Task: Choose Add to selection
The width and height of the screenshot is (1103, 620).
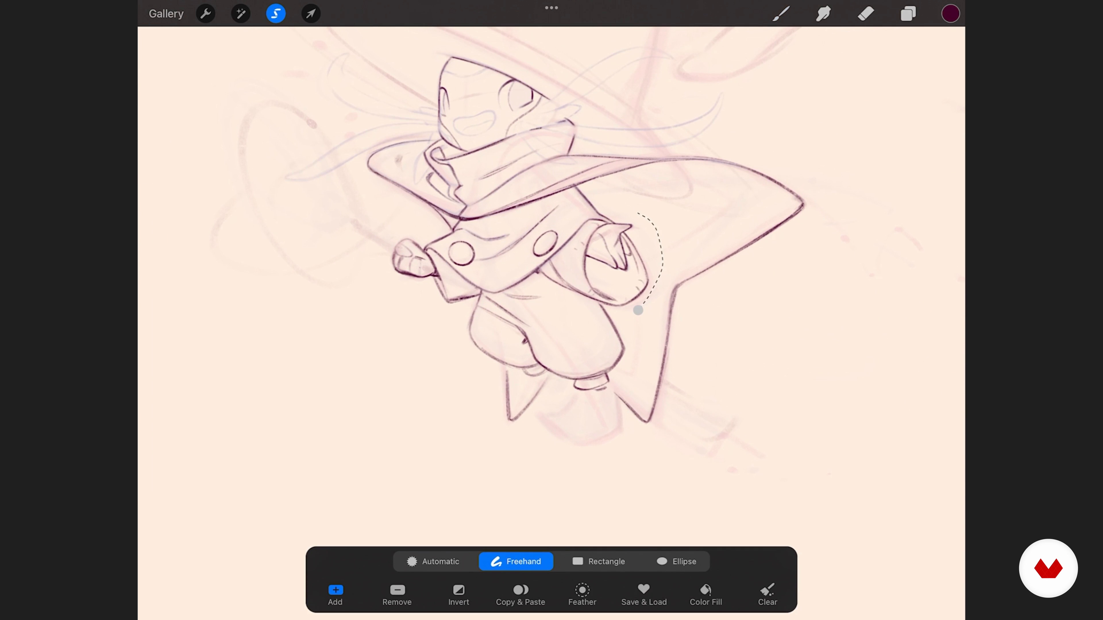Action: click(x=335, y=595)
